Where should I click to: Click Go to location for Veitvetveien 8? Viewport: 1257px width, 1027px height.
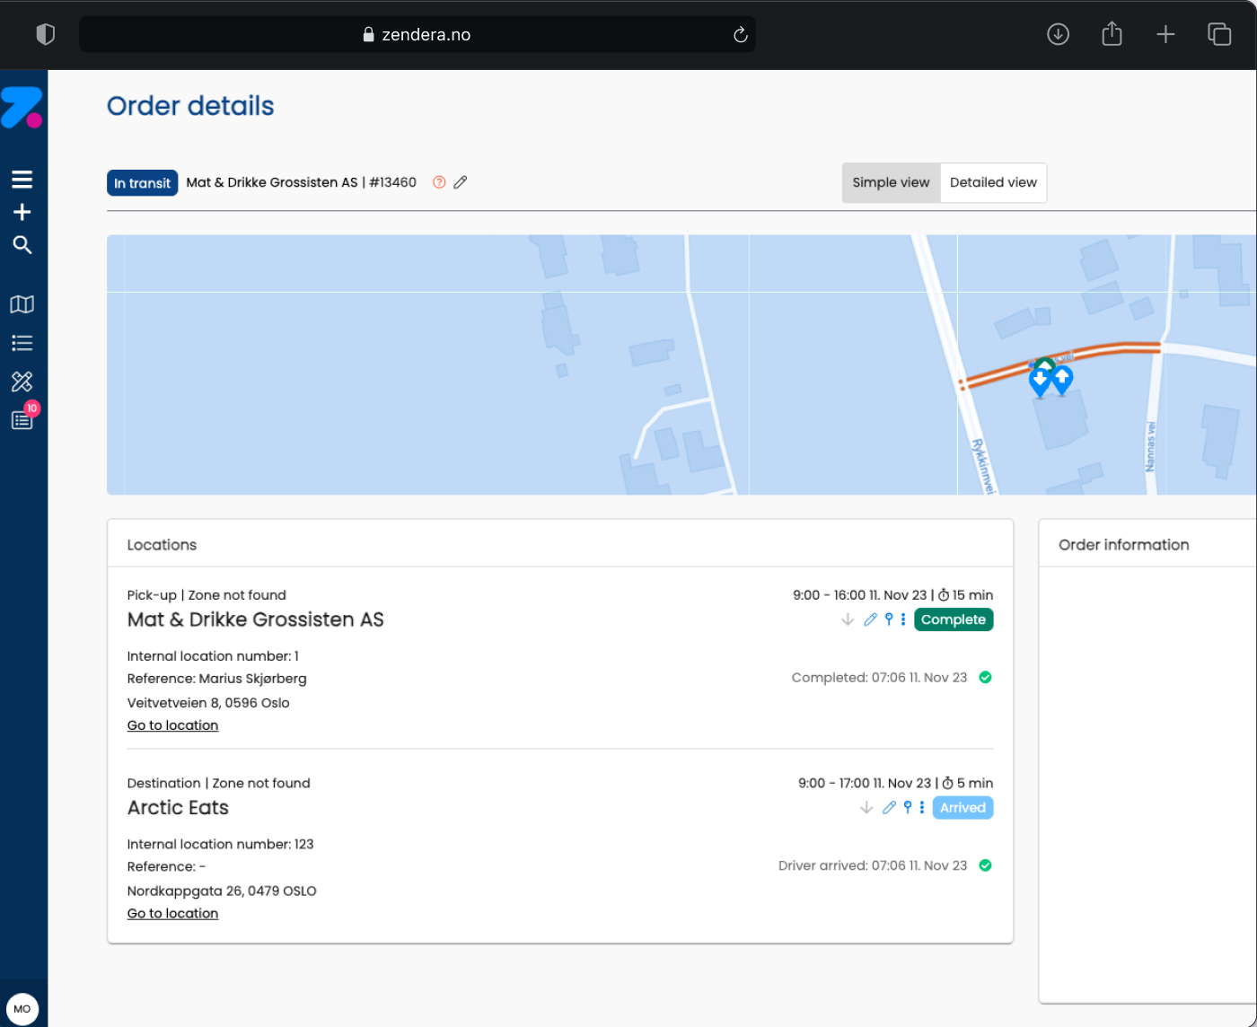(172, 725)
